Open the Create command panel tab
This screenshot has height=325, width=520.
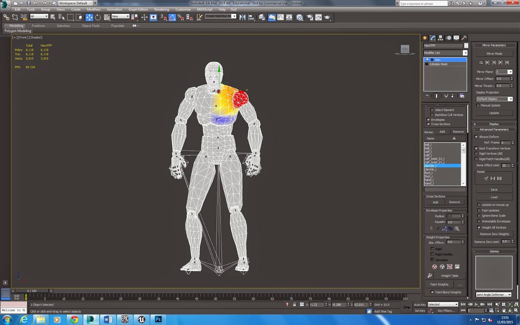[425, 38]
